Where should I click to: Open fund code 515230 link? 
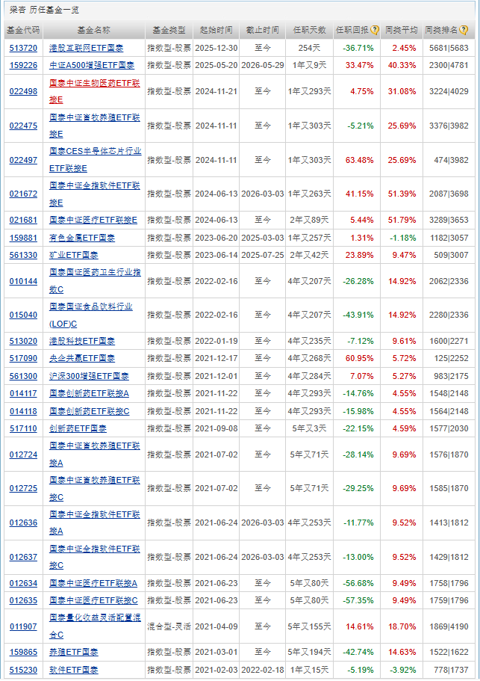pyautogui.click(x=23, y=670)
